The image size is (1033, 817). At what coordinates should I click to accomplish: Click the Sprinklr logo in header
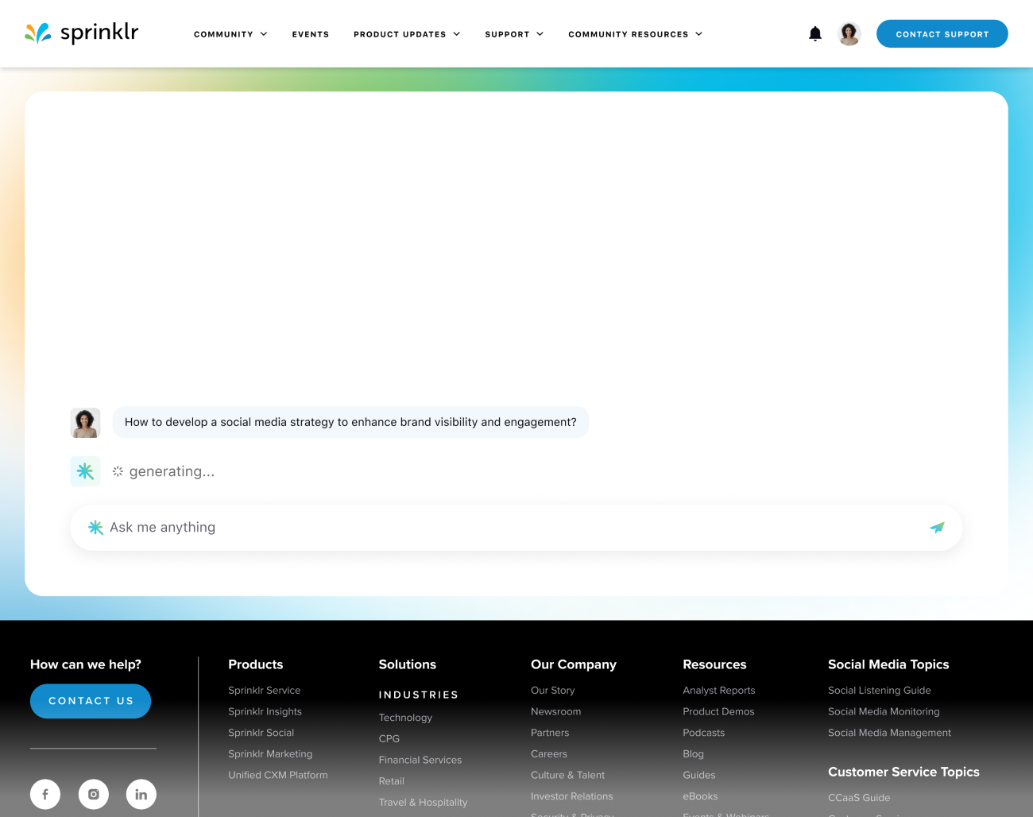pos(82,33)
